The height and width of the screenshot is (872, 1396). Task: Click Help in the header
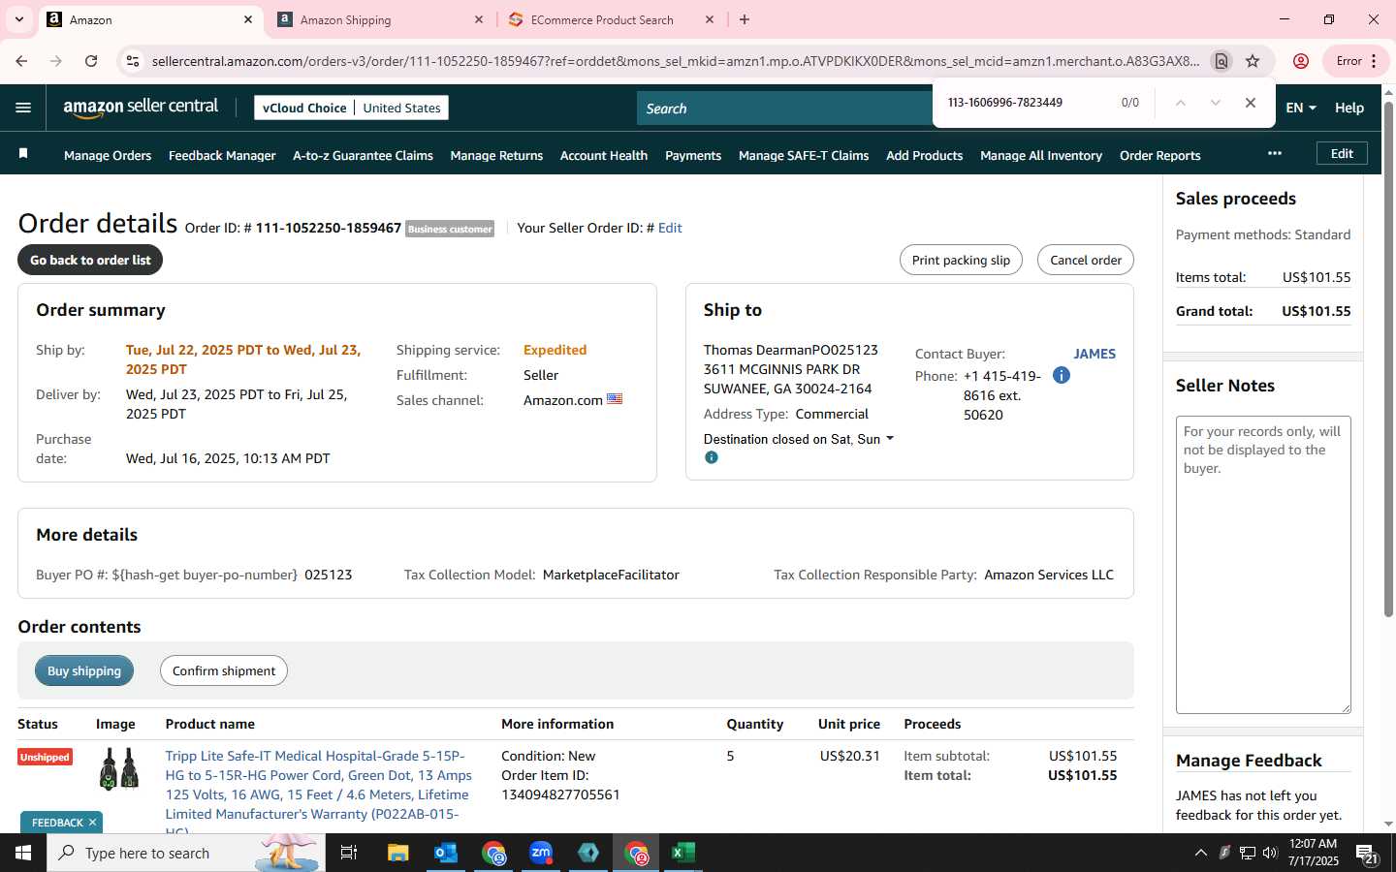1349,108
